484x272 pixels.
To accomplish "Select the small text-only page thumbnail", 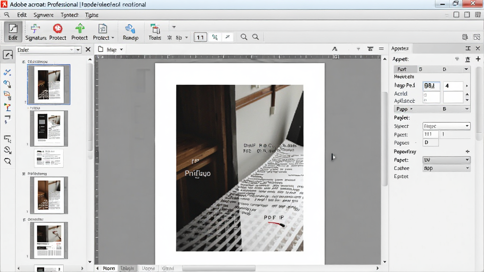I will 49,158.
